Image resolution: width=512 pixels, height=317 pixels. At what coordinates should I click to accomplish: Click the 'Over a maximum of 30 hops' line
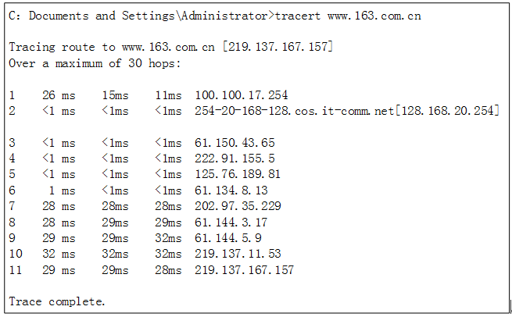point(95,63)
